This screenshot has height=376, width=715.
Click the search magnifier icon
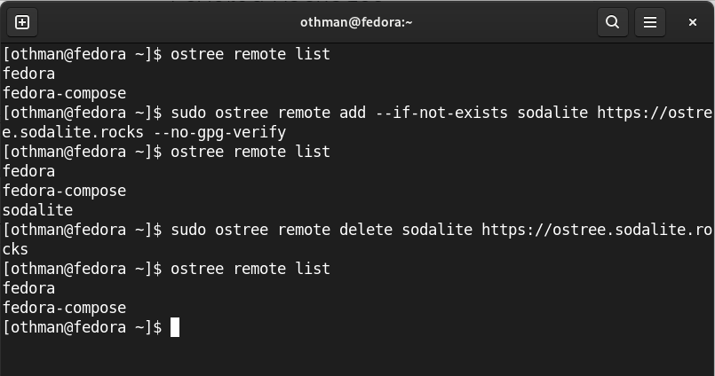(612, 22)
